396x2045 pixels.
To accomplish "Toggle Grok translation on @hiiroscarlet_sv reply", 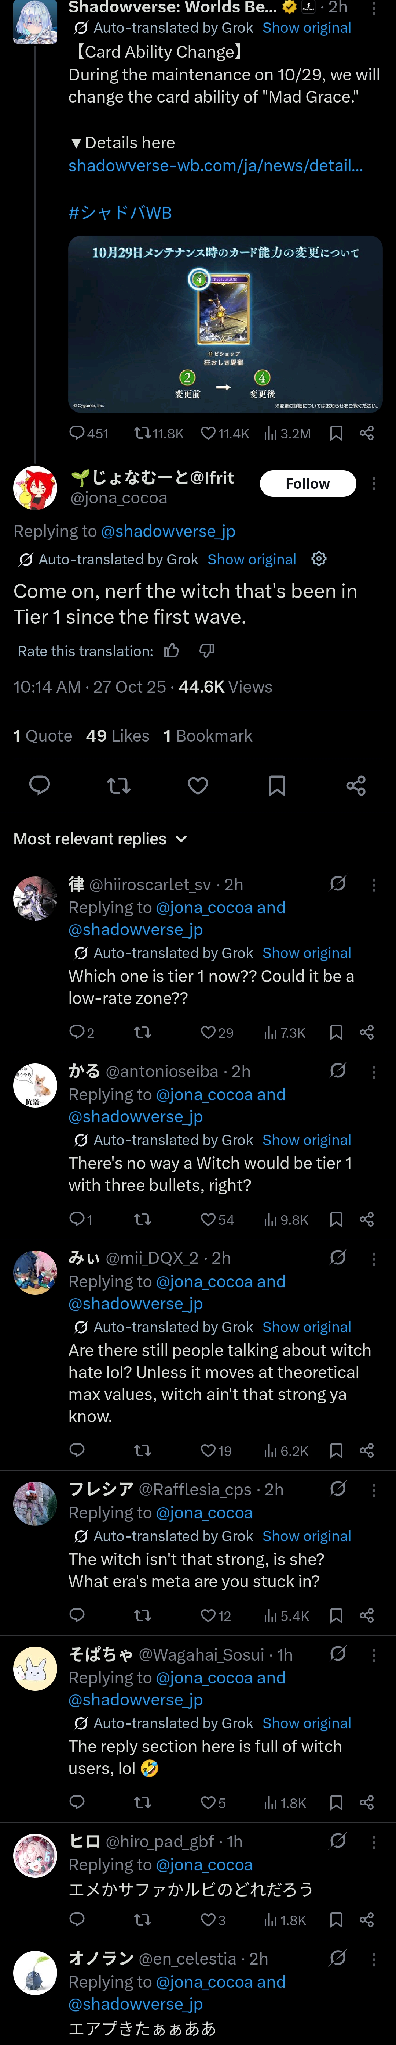I will tap(338, 883).
